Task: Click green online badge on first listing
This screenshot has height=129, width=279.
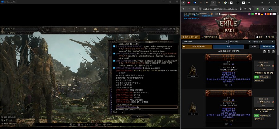Action: (x=256, y=77)
